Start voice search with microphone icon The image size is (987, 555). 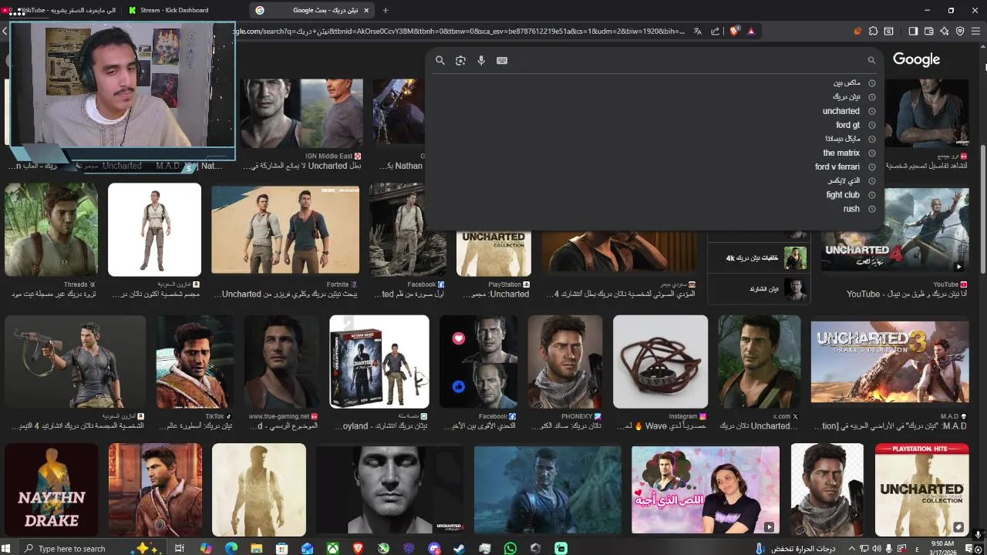point(481,60)
